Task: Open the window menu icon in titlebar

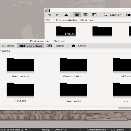Action: pos(48,10)
